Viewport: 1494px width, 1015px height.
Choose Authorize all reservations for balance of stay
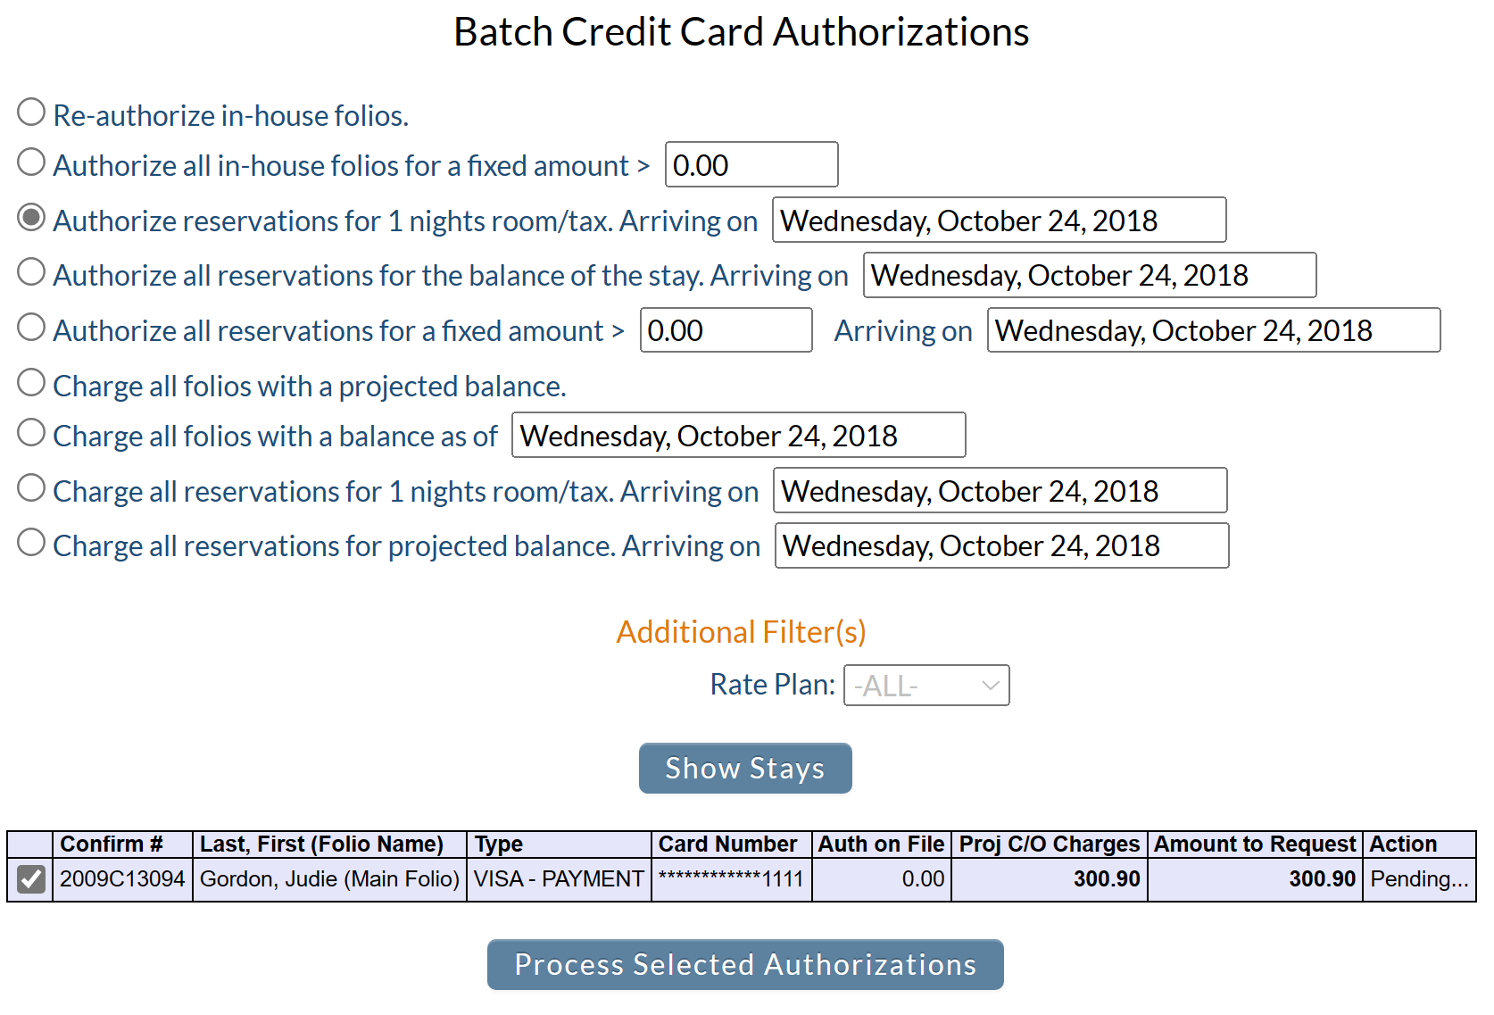31,272
